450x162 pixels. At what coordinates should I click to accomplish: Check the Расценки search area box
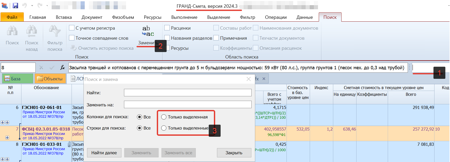[167, 28]
